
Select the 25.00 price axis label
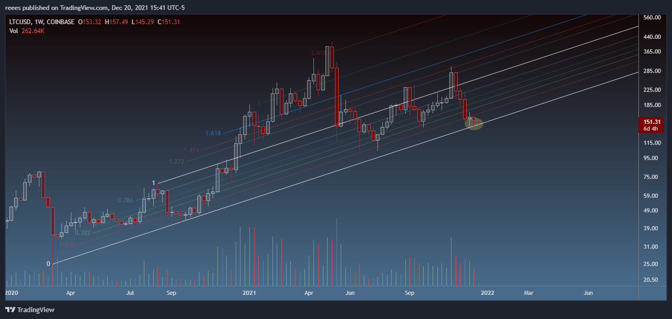click(650, 263)
